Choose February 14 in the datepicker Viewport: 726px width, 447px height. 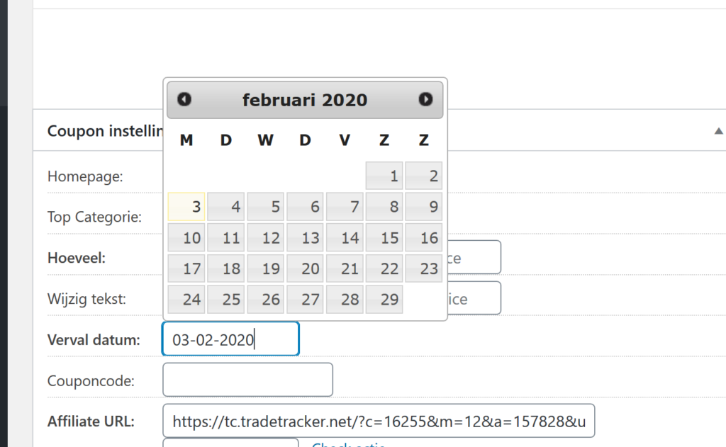click(x=345, y=238)
